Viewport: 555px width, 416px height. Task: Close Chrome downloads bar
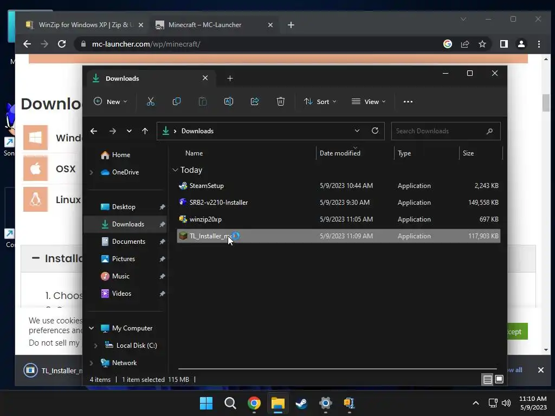click(x=540, y=370)
